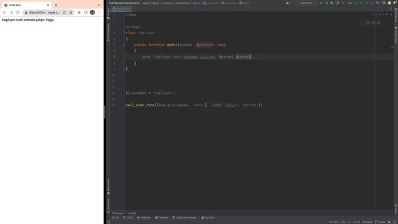Open the user account dropdown in PhpStorm
The width and height of the screenshot is (398, 224).
(289, 3)
